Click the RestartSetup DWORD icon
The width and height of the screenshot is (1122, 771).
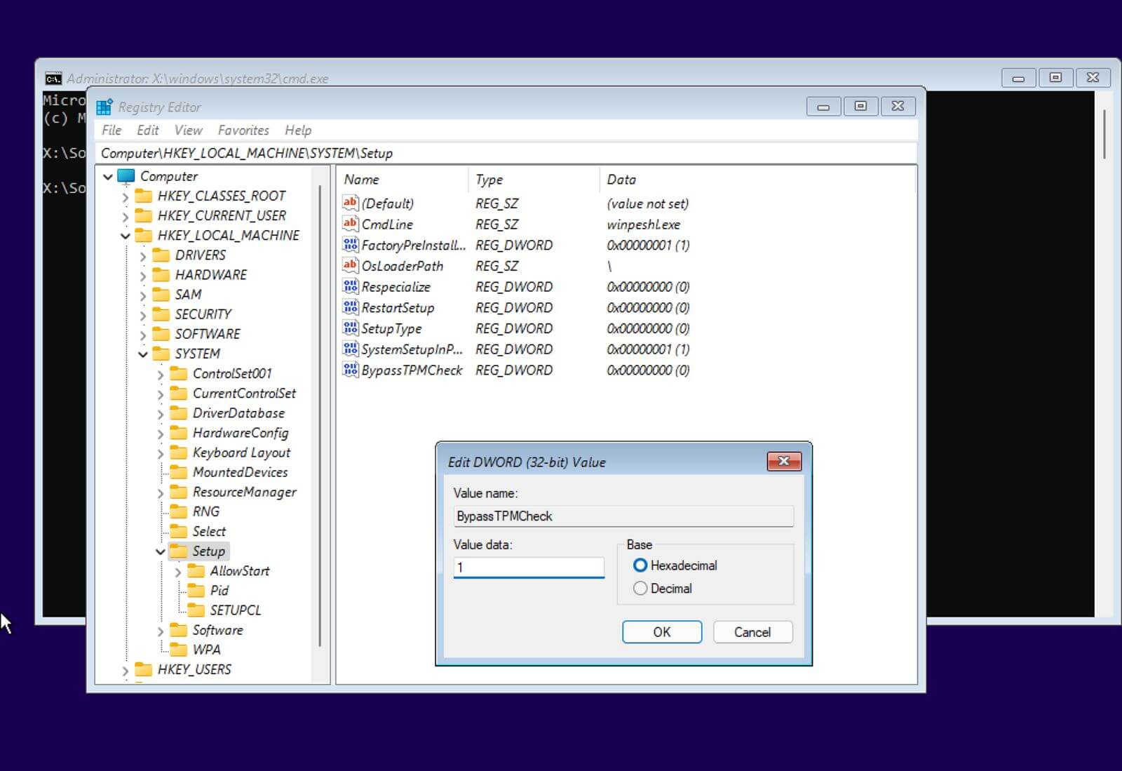pos(350,307)
